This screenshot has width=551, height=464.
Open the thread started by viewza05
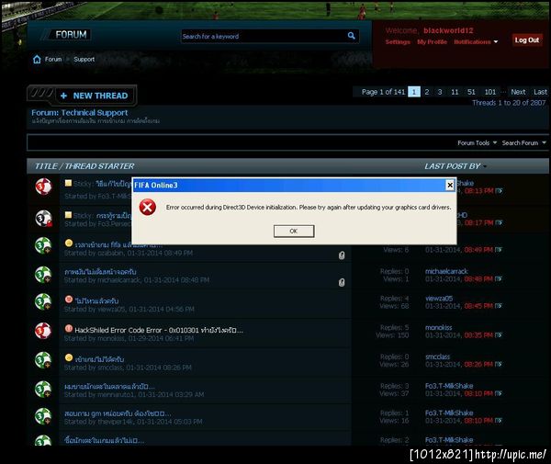pyautogui.click(x=96, y=300)
